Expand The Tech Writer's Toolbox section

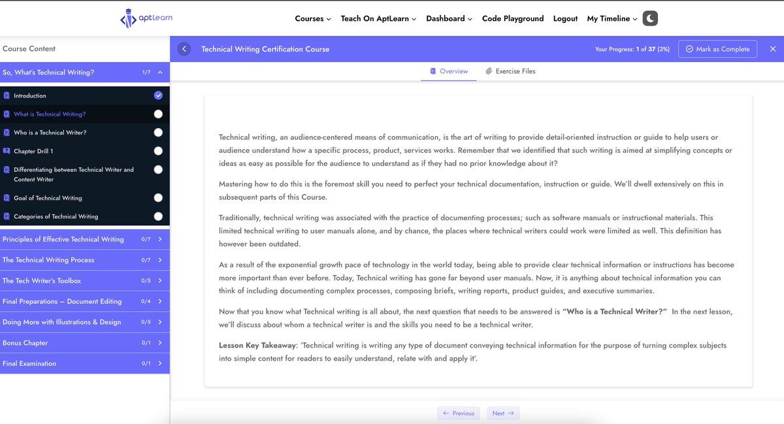point(85,281)
